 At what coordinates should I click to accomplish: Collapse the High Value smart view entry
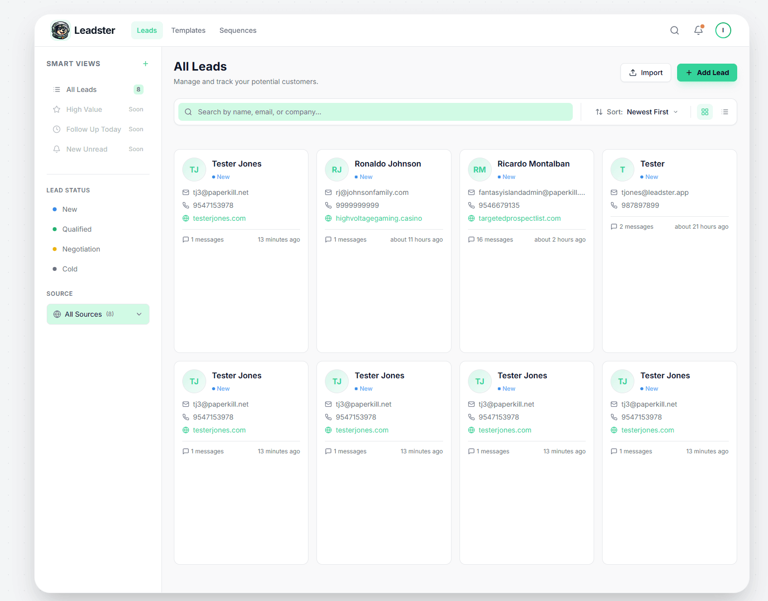(84, 109)
